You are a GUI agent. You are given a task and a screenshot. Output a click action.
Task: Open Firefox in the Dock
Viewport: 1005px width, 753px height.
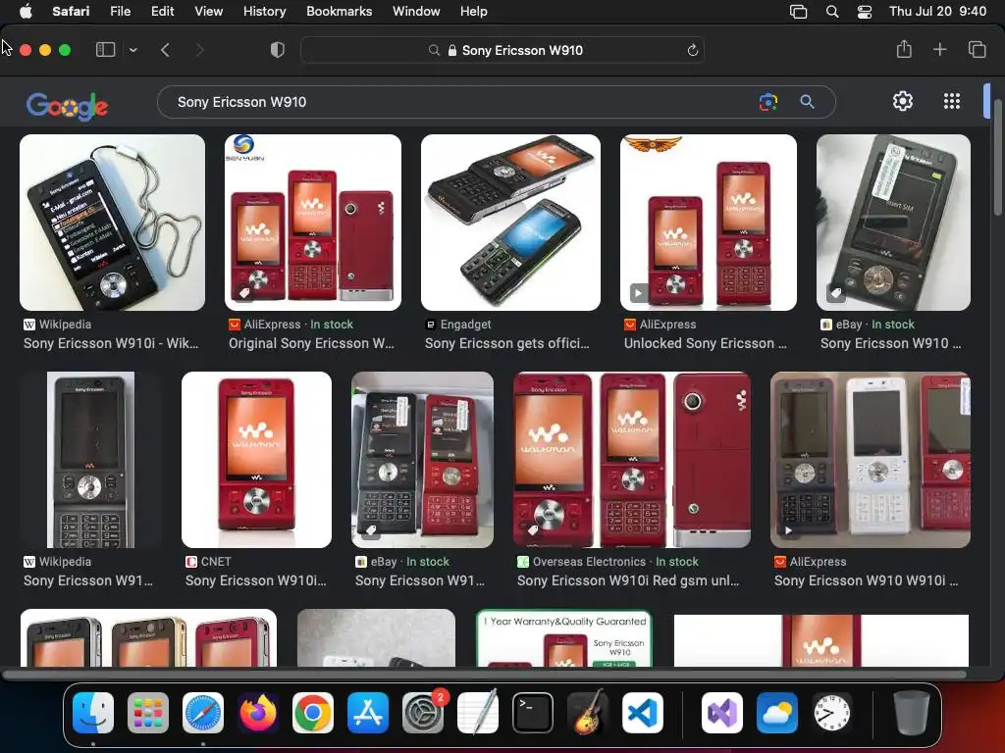[258, 713]
